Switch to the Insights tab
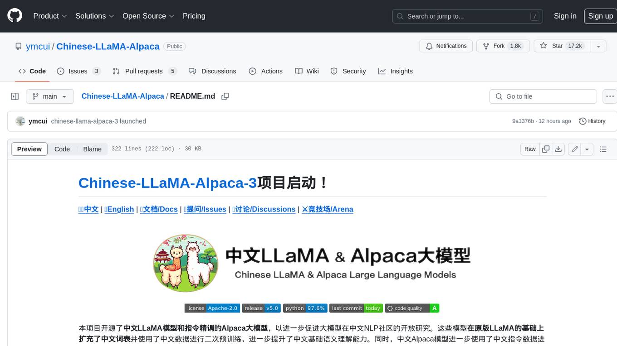 click(x=396, y=71)
